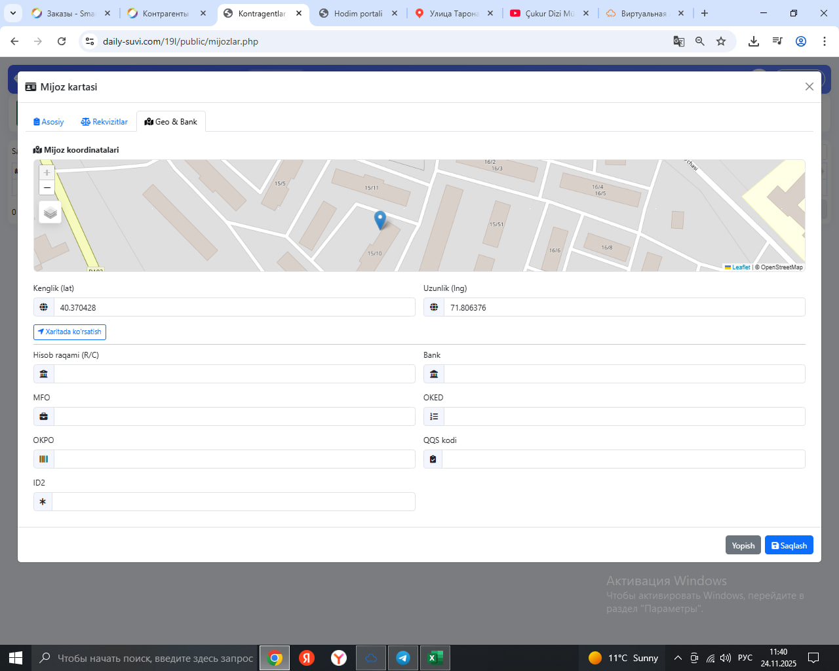This screenshot has height=671, width=839.
Task: Focus the Hisob raqami (R/C) field
Action: 234,374
